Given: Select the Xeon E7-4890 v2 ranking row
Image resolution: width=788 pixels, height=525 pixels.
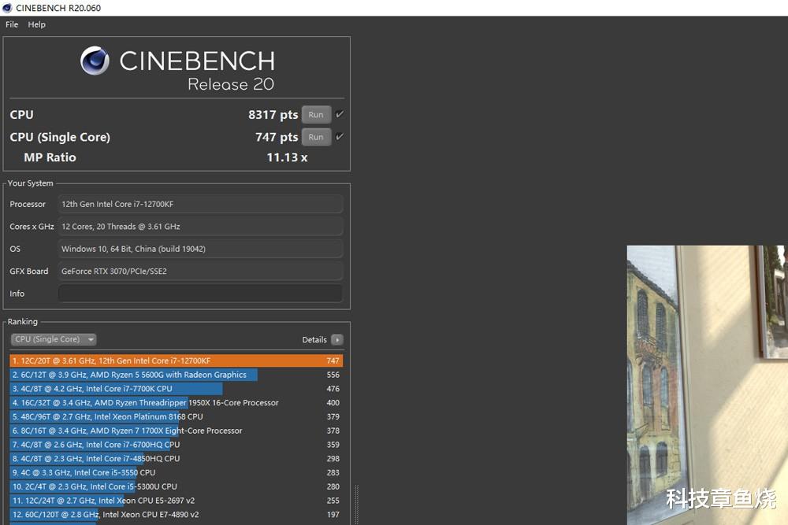Looking at the screenshot, I should coord(177,515).
